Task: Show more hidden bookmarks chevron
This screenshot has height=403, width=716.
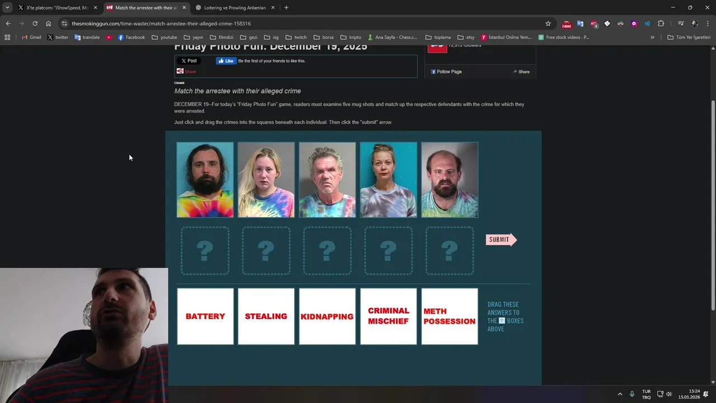Action: [x=652, y=38]
